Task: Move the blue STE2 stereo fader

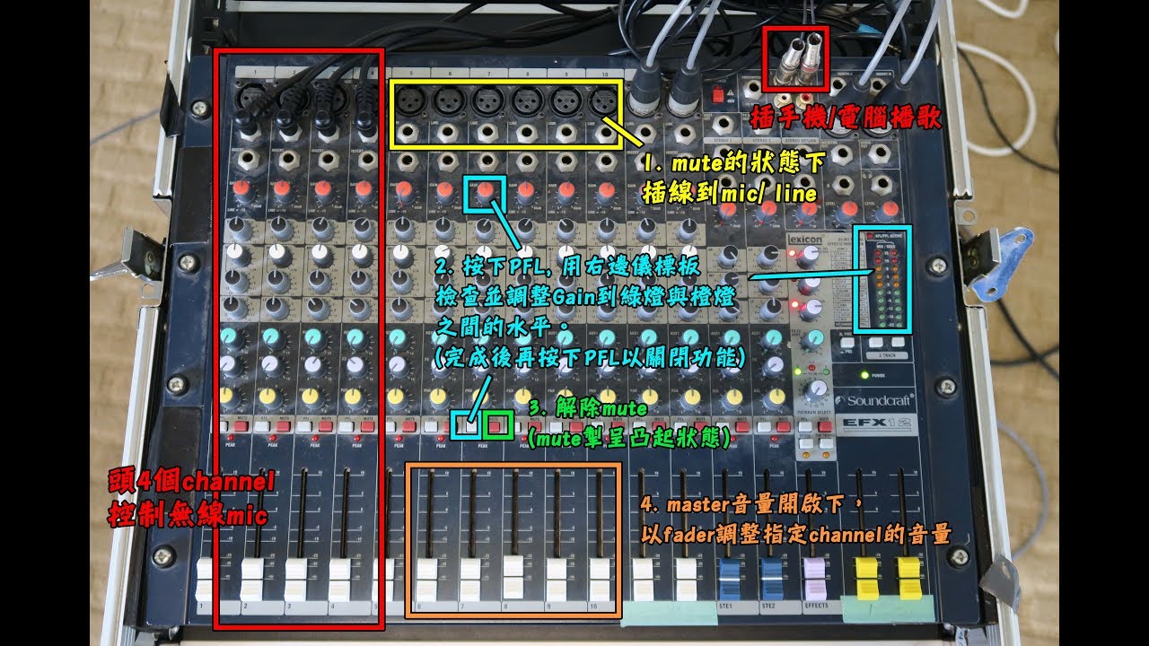Action: click(772, 579)
